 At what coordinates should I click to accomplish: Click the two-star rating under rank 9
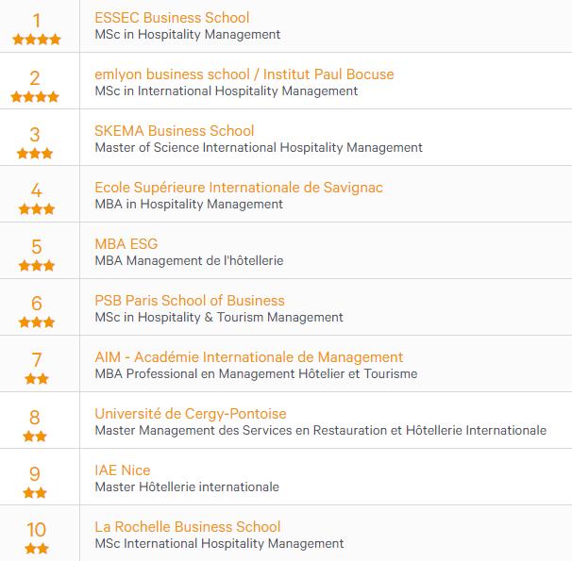pos(35,493)
